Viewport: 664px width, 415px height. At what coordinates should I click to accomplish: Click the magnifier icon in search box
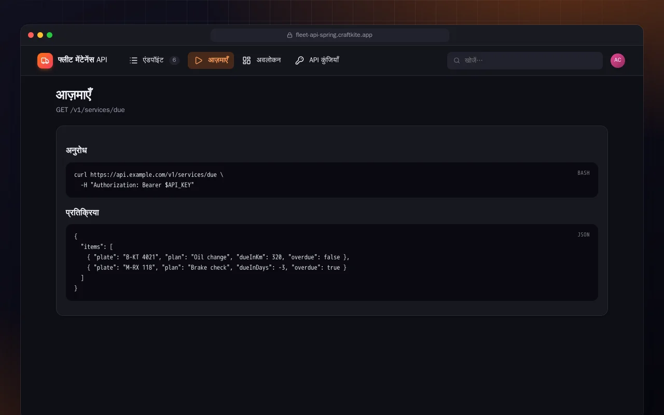tap(457, 60)
